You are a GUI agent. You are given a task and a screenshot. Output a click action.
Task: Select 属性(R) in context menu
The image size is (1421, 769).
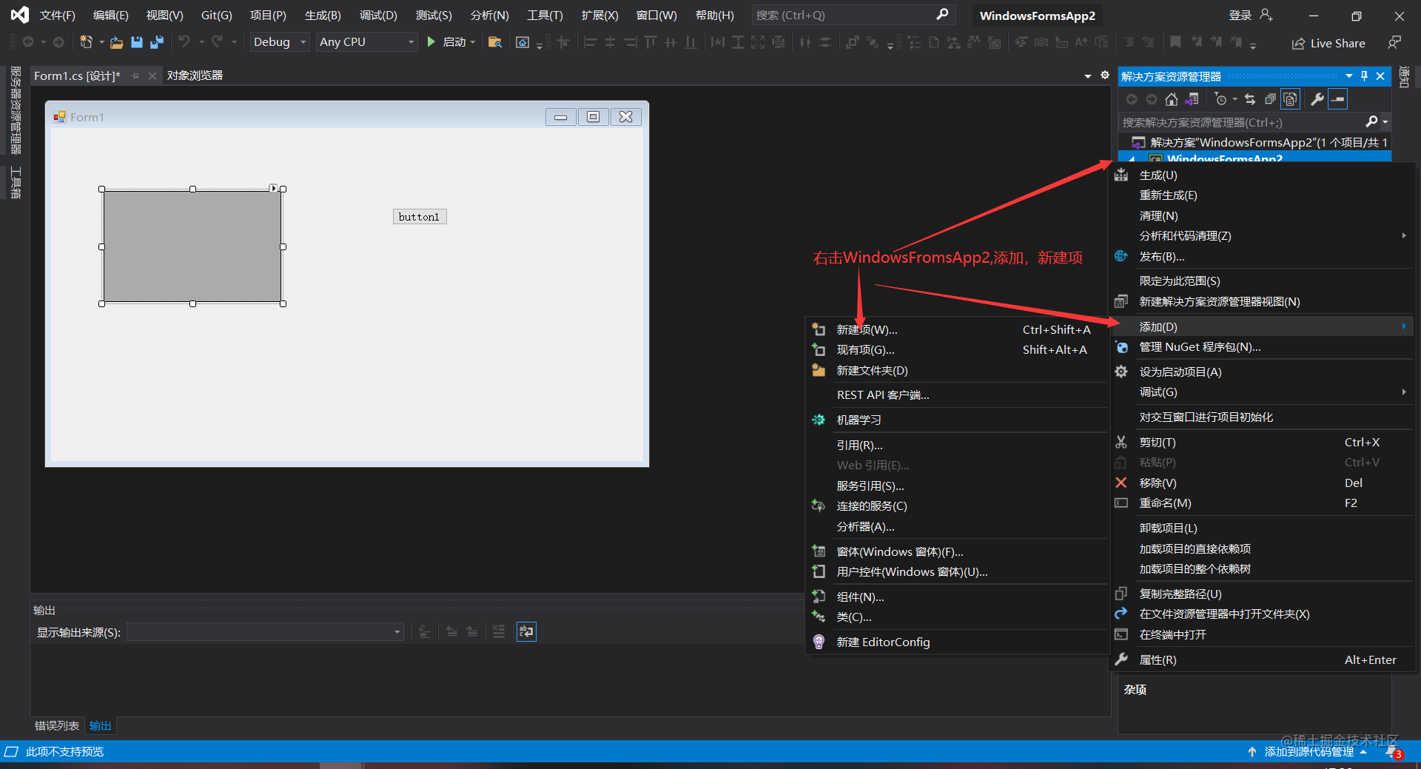[x=1262, y=659]
